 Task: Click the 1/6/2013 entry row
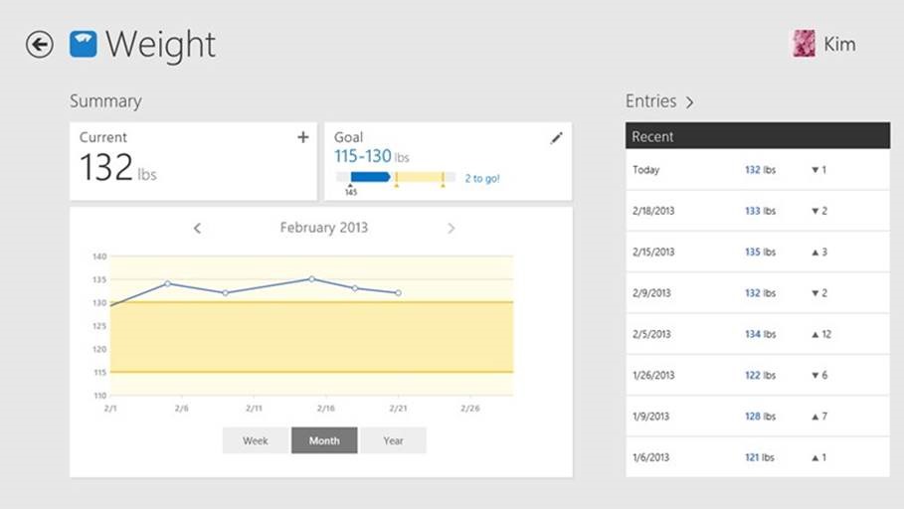click(757, 457)
